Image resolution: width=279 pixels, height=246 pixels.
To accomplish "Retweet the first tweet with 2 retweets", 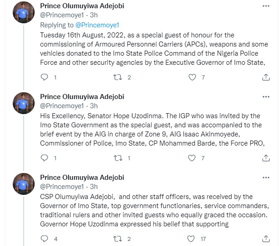I will pos(117,78).
